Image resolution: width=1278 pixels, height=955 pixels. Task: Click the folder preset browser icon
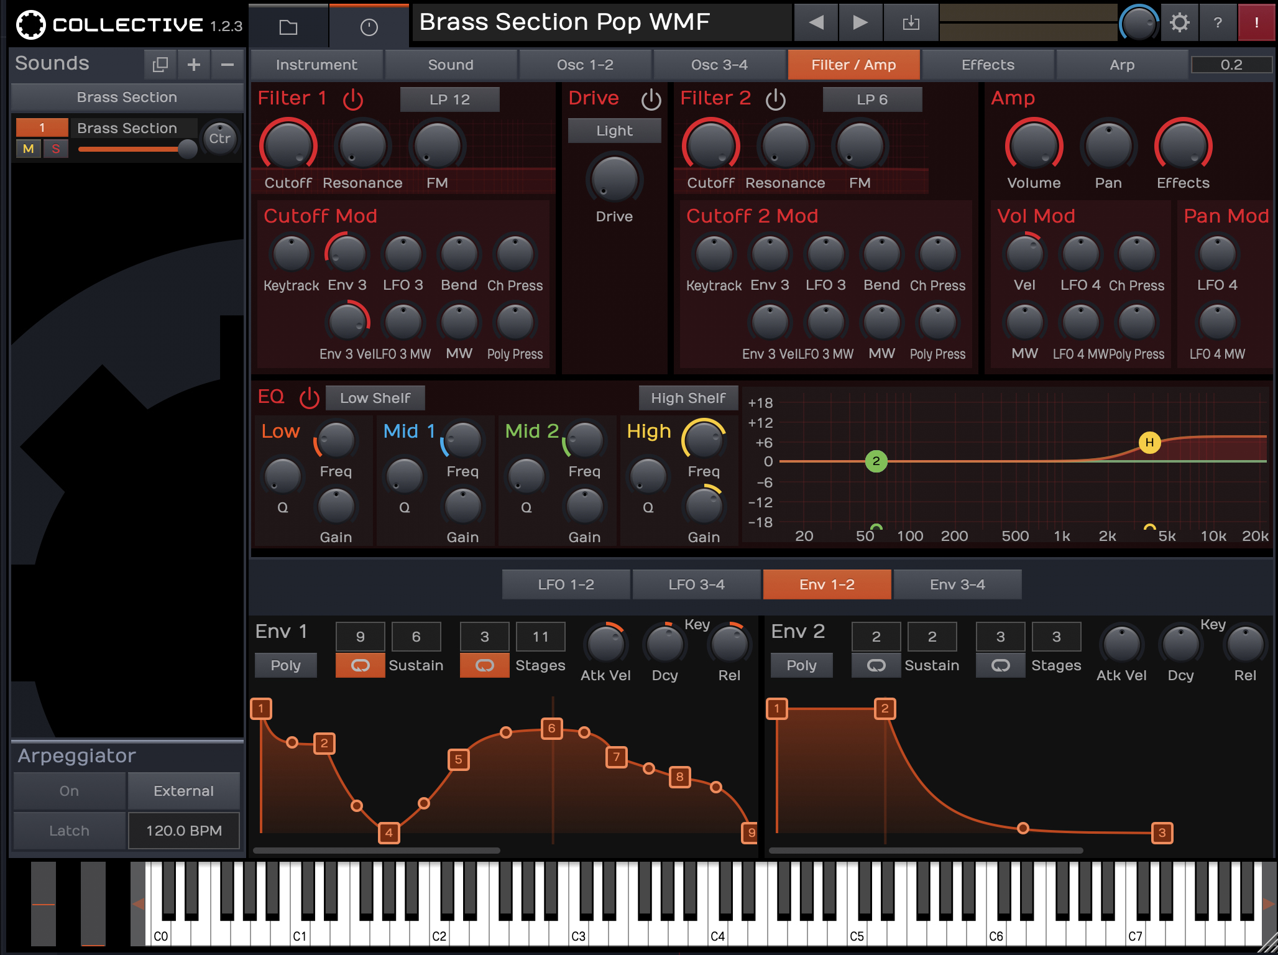click(287, 26)
